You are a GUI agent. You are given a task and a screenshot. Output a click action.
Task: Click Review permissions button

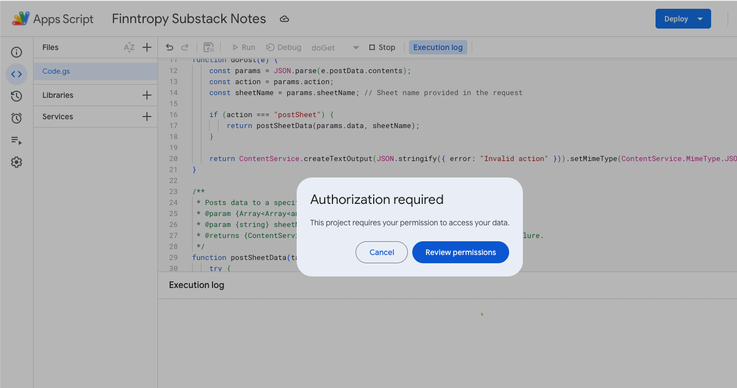pyautogui.click(x=461, y=252)
